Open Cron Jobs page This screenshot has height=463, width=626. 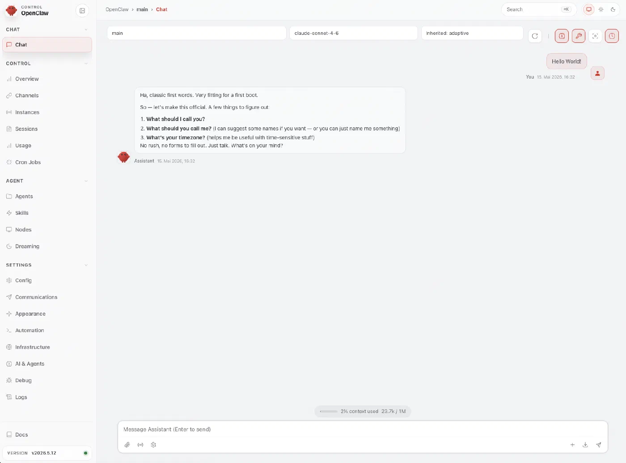pos(47,163)
